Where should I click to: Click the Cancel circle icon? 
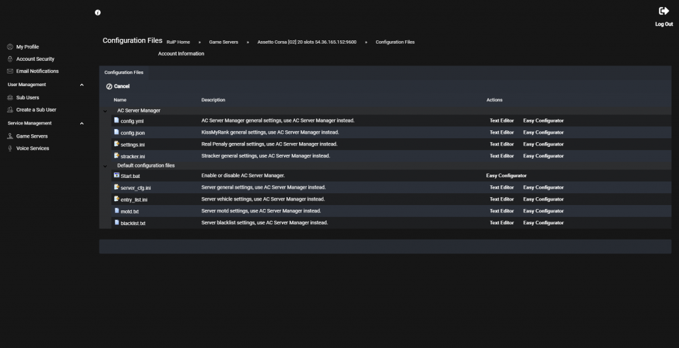[x=109, y=87]
